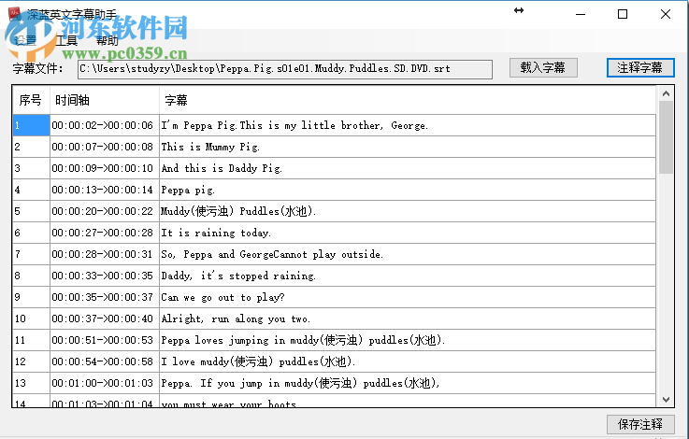Viewport: 689px width, 439px height.
Task: Select timestamp 00:00:27->00:00:28
Action: tap(105, 233)
